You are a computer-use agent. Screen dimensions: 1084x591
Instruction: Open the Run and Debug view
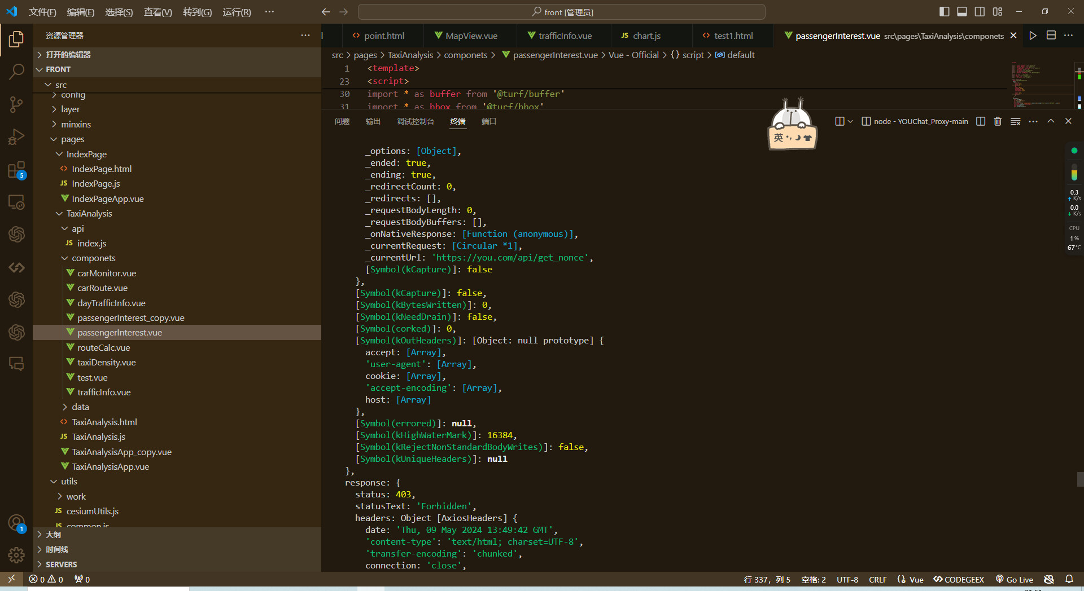pyautogui.click(x=16, y=137)
